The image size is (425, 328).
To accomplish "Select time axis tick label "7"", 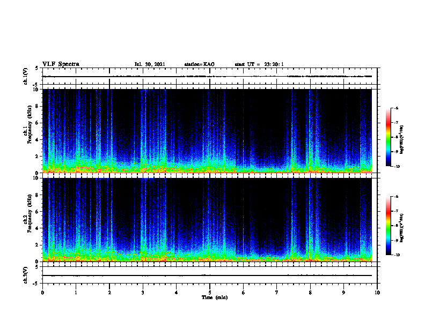I will pos(277,293).
